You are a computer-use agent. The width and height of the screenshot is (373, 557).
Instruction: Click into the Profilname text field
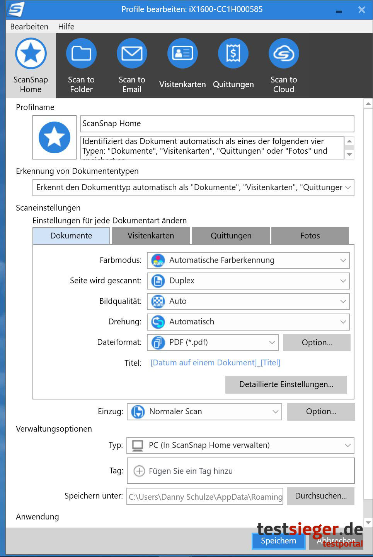[217, 124]
